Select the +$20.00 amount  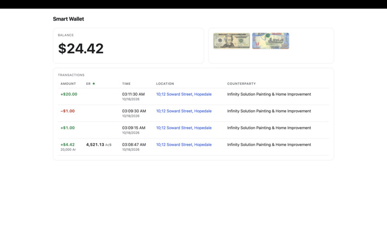coord(69,94)
